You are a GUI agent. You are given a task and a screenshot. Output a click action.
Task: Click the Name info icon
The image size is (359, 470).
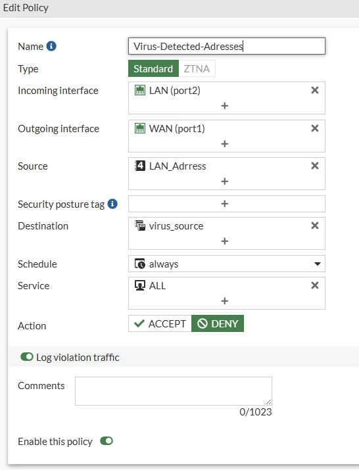click(51, 46)
